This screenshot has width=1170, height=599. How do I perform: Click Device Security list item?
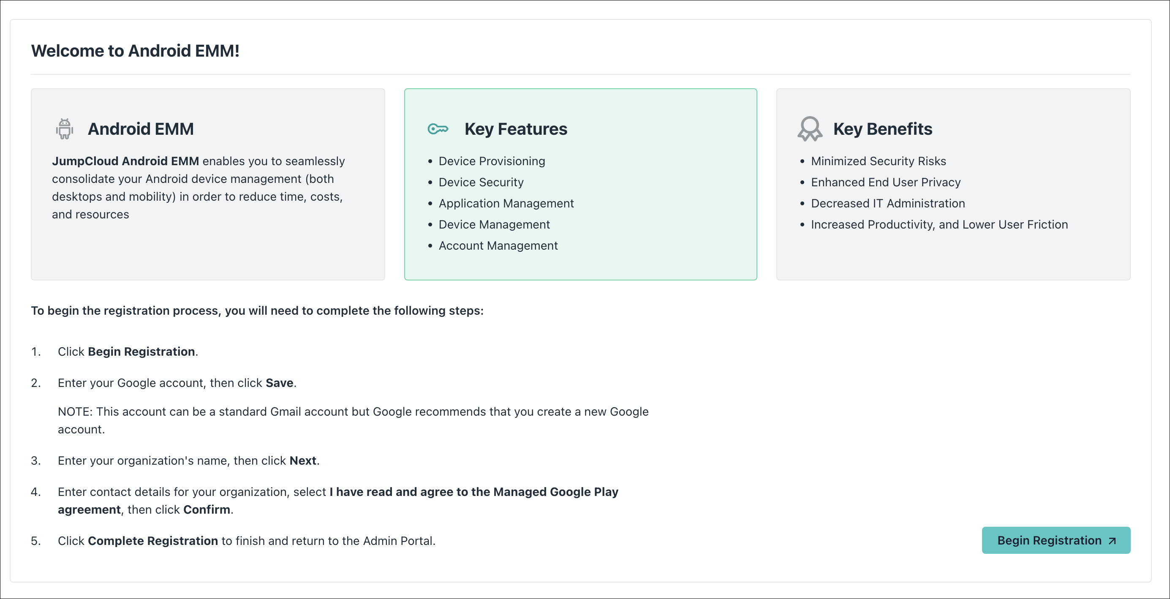481,182
